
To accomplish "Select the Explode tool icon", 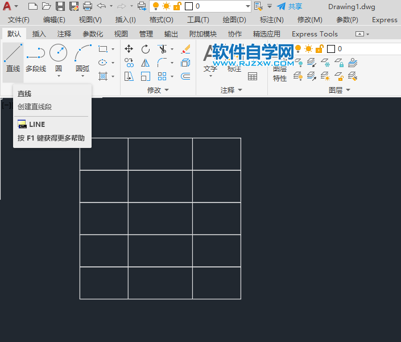I will click(185, 63).
